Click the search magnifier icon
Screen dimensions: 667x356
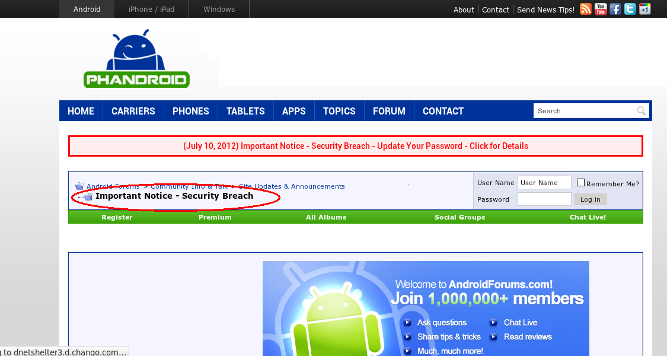[x=641, y=111]
